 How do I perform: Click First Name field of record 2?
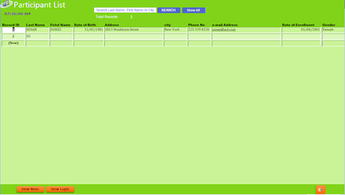tap(61, 36)
